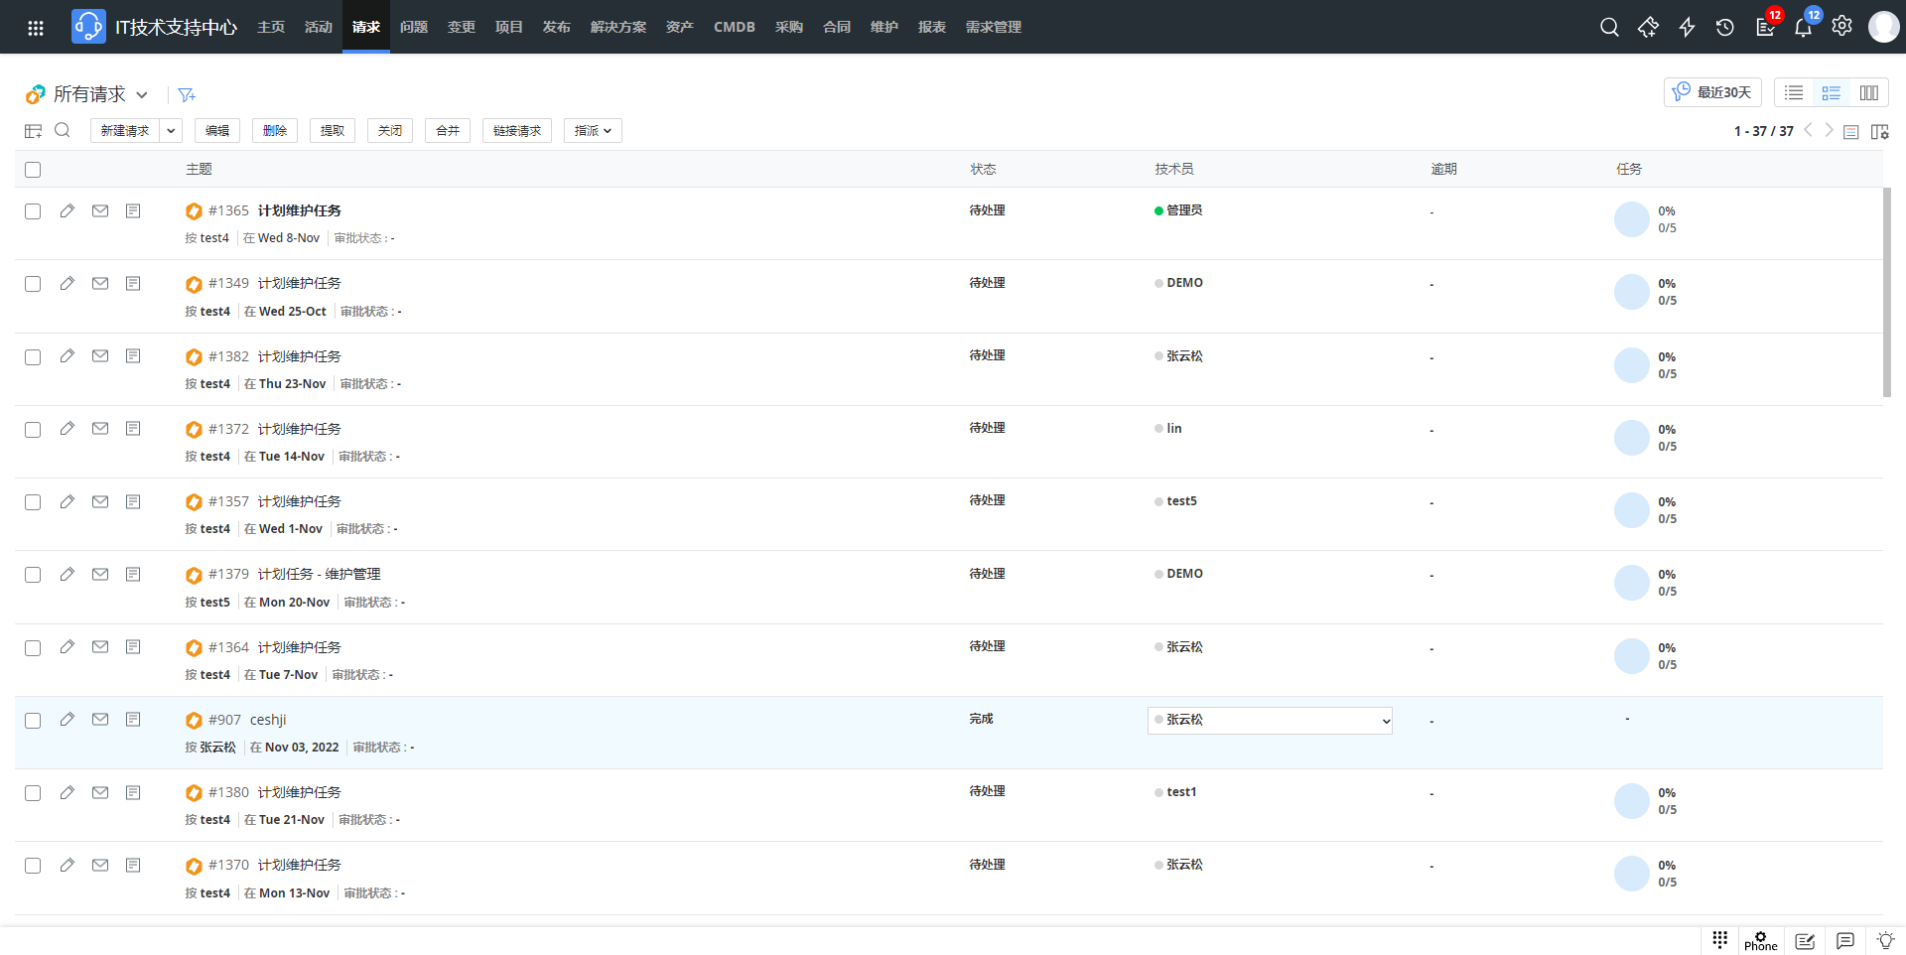The height and width of the screenshot is (955, 1906).
Task: Click the notes icon for request #1370
Action: tap(133, 865)
